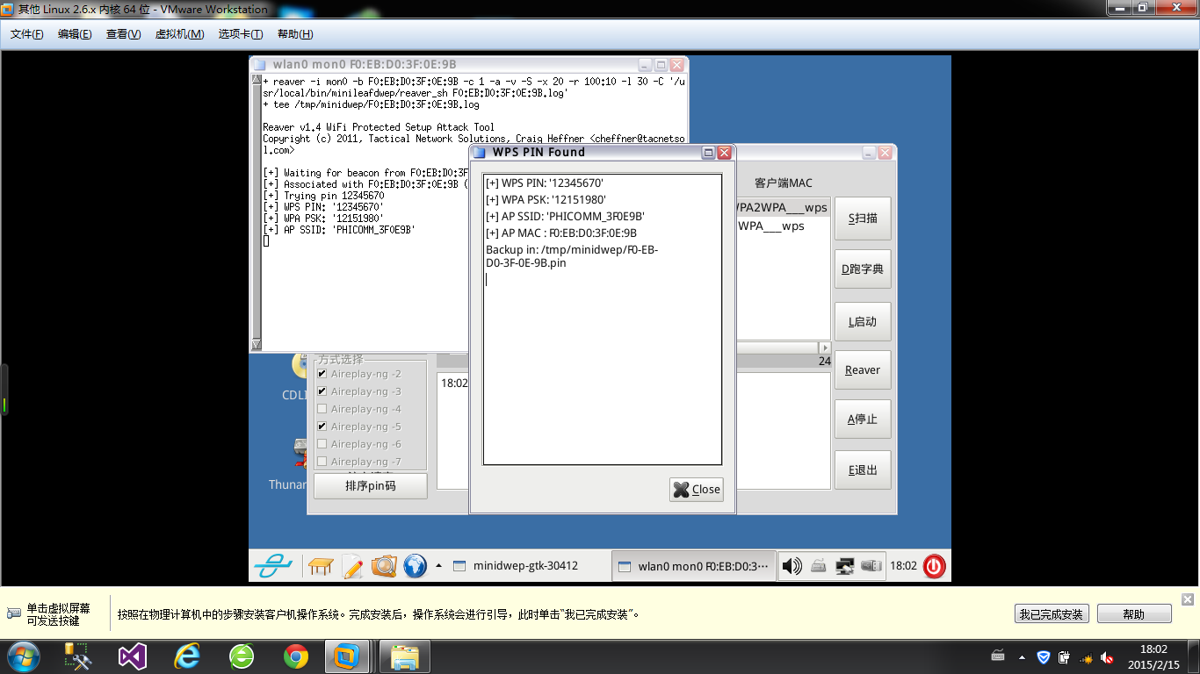Open 编辑(E) menu in VMware

click(75, 34)
